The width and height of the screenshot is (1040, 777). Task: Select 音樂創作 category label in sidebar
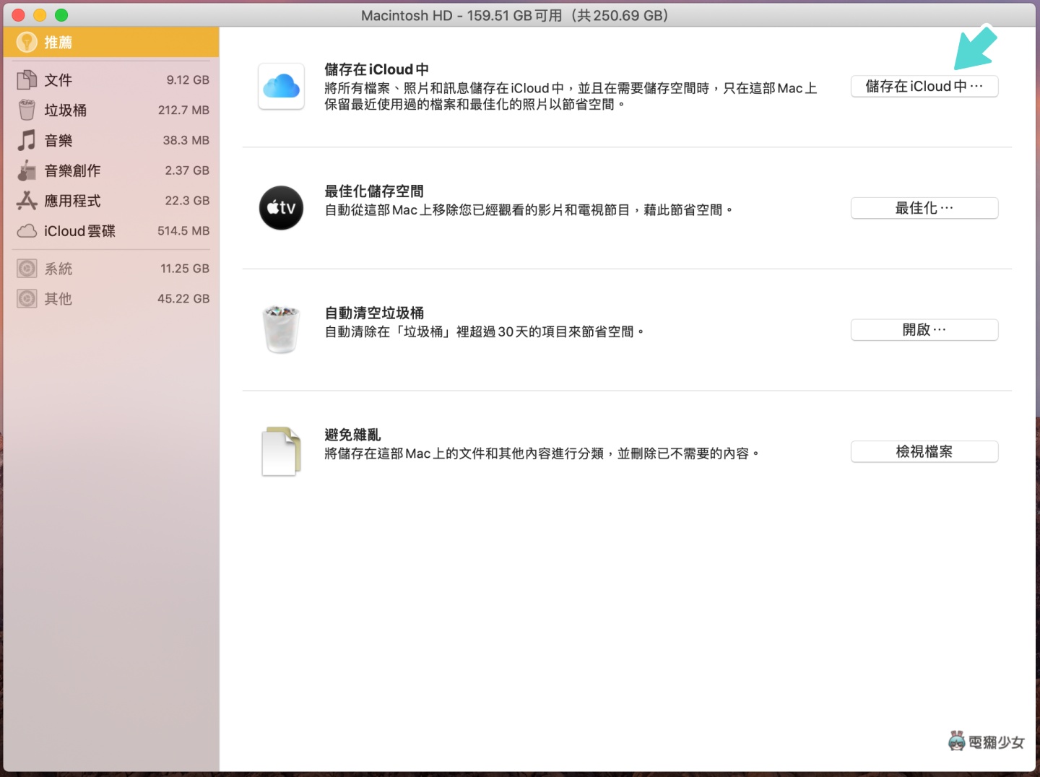[72, 171]
